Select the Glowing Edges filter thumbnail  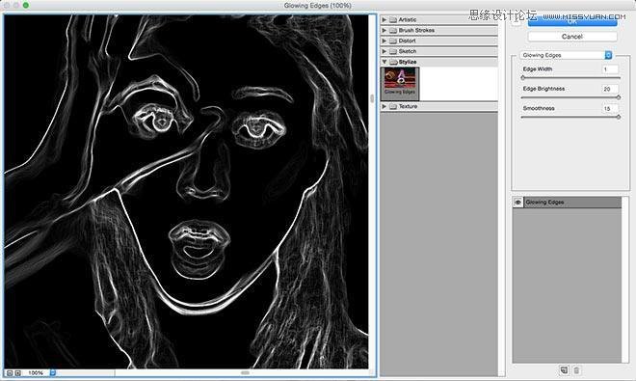(x=400, y=83)
